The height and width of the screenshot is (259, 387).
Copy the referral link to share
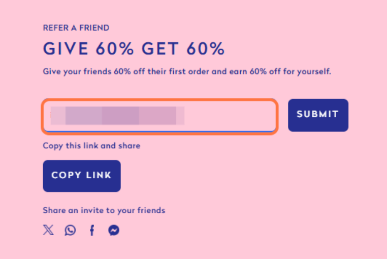[82, 176]
